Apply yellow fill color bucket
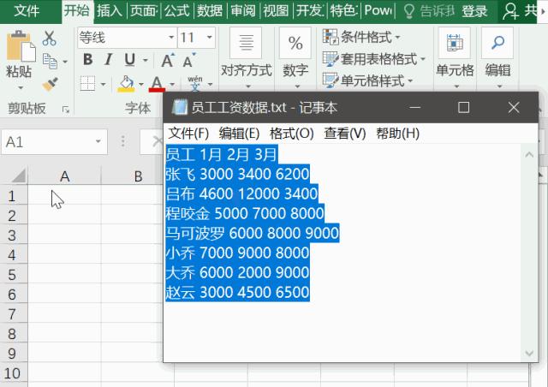 (126, 84)
